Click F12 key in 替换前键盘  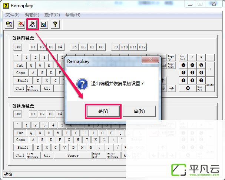[142, 47]
